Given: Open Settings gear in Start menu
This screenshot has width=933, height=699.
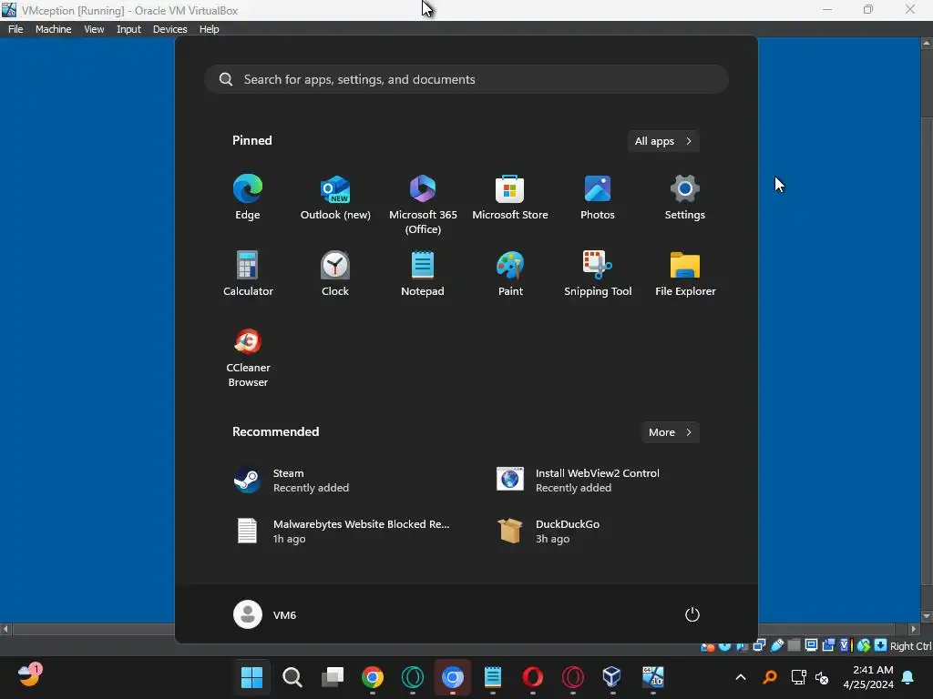Looking at the screenshot, I should pos(685,198).
